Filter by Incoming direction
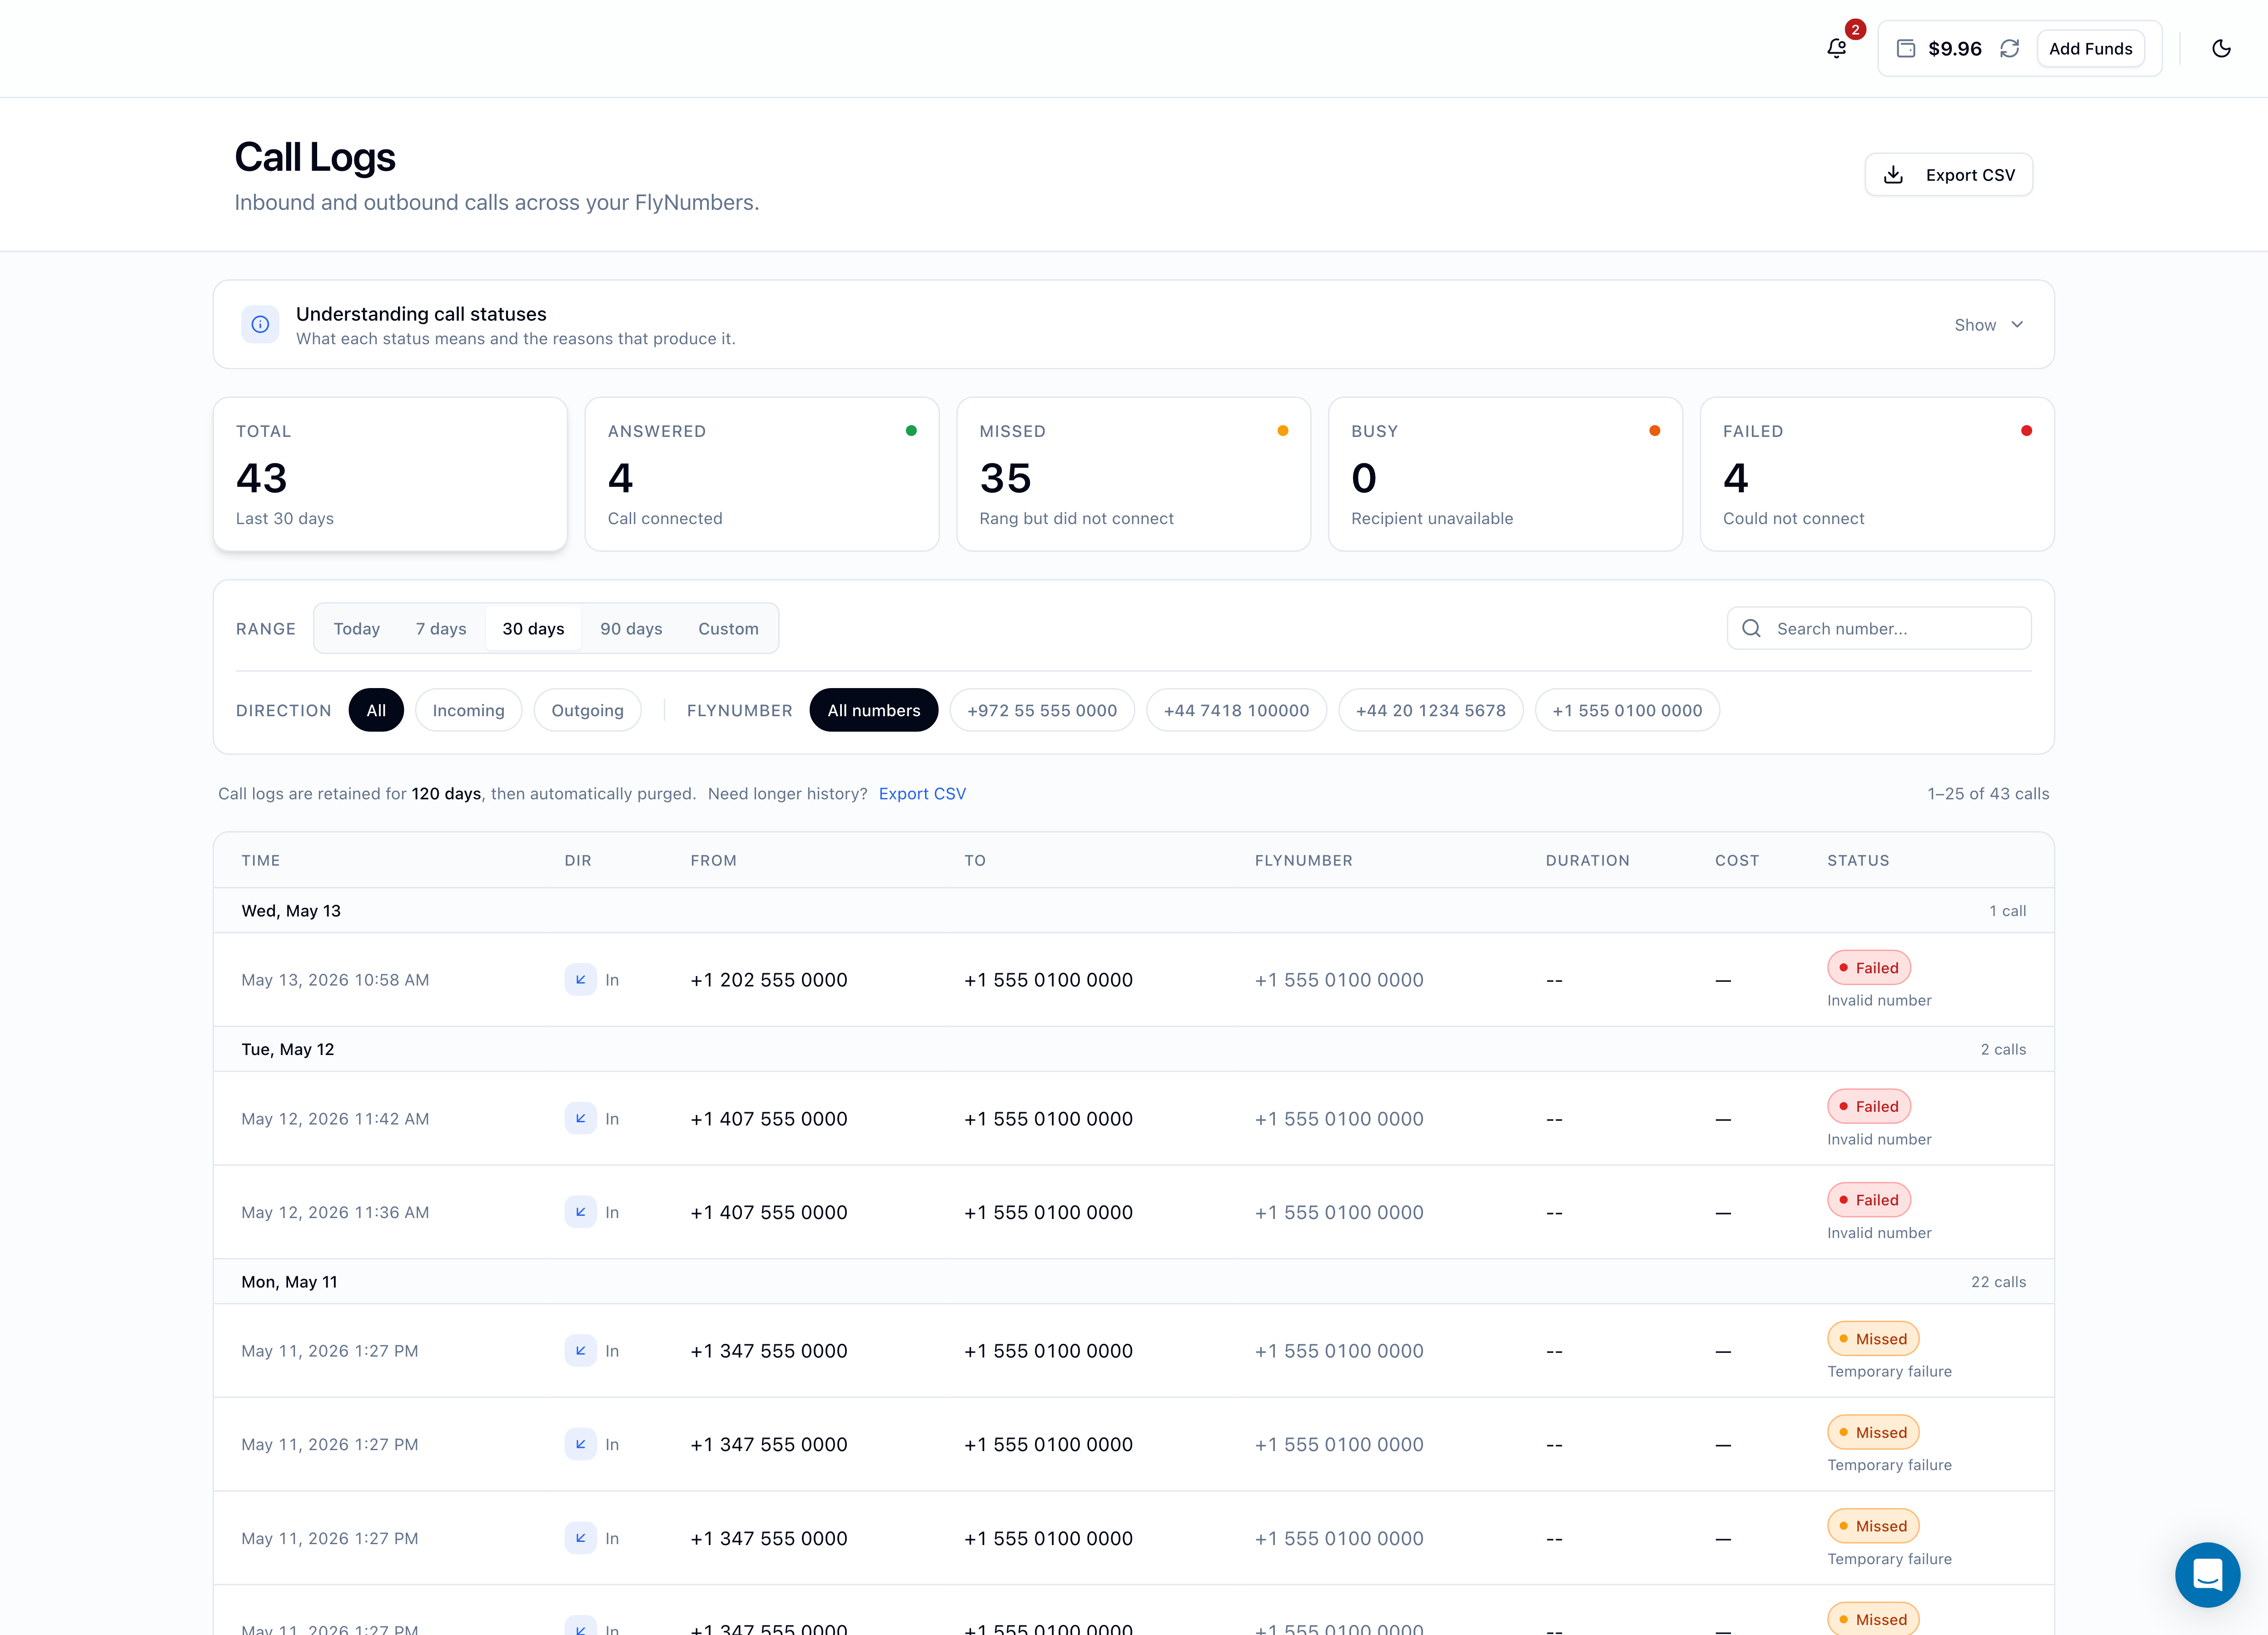 pyautogui.click(x=468, y=711)
